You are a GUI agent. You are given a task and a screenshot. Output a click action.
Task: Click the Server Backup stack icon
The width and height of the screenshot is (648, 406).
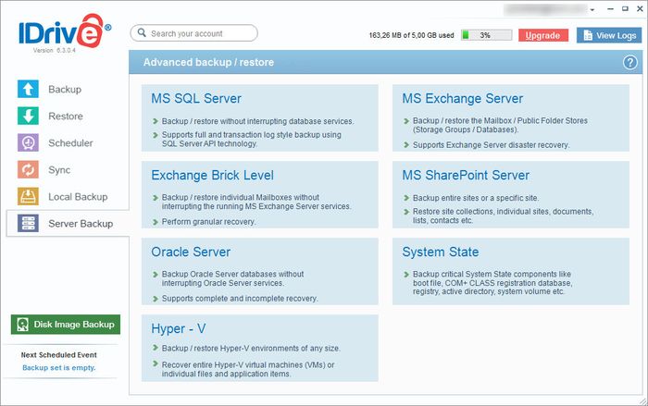pos(29,224)
